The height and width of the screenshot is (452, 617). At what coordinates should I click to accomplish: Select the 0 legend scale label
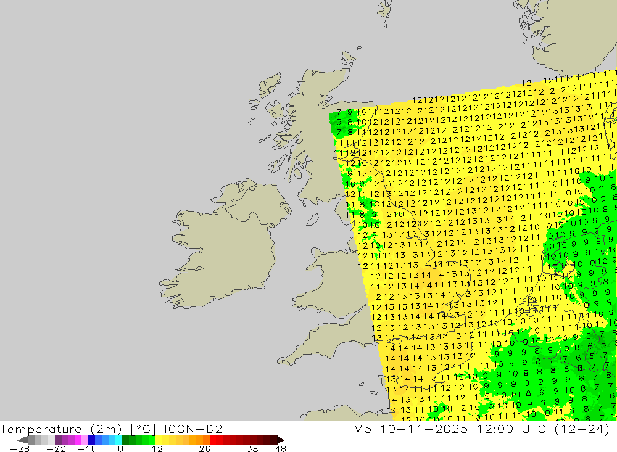tap(120, 448)
